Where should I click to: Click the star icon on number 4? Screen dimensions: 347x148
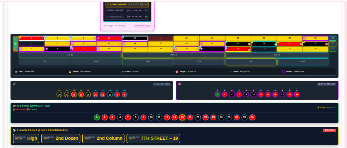click(47, 49)
